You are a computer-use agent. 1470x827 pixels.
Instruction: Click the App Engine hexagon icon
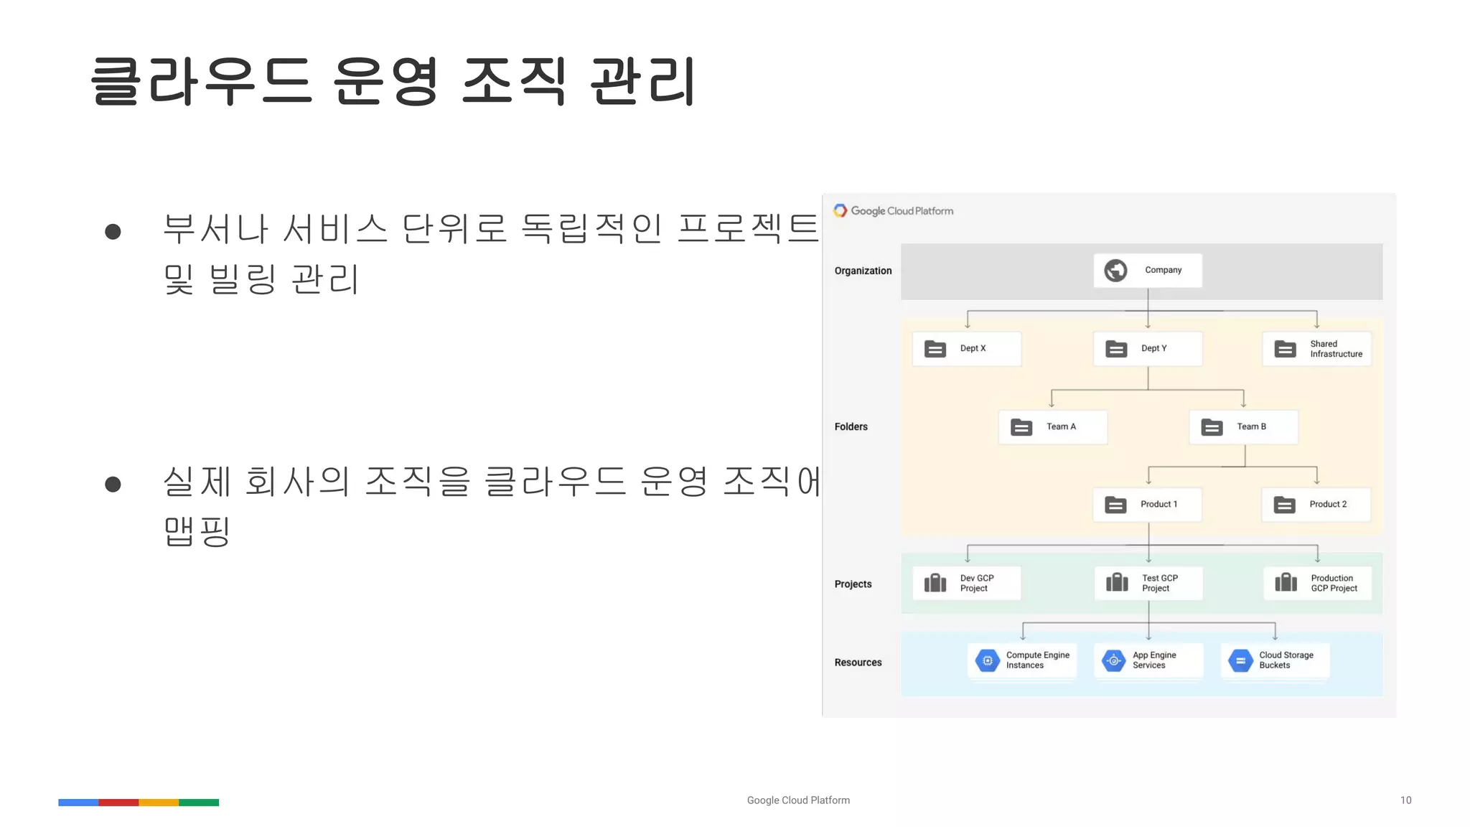(x=1114, y=660)
